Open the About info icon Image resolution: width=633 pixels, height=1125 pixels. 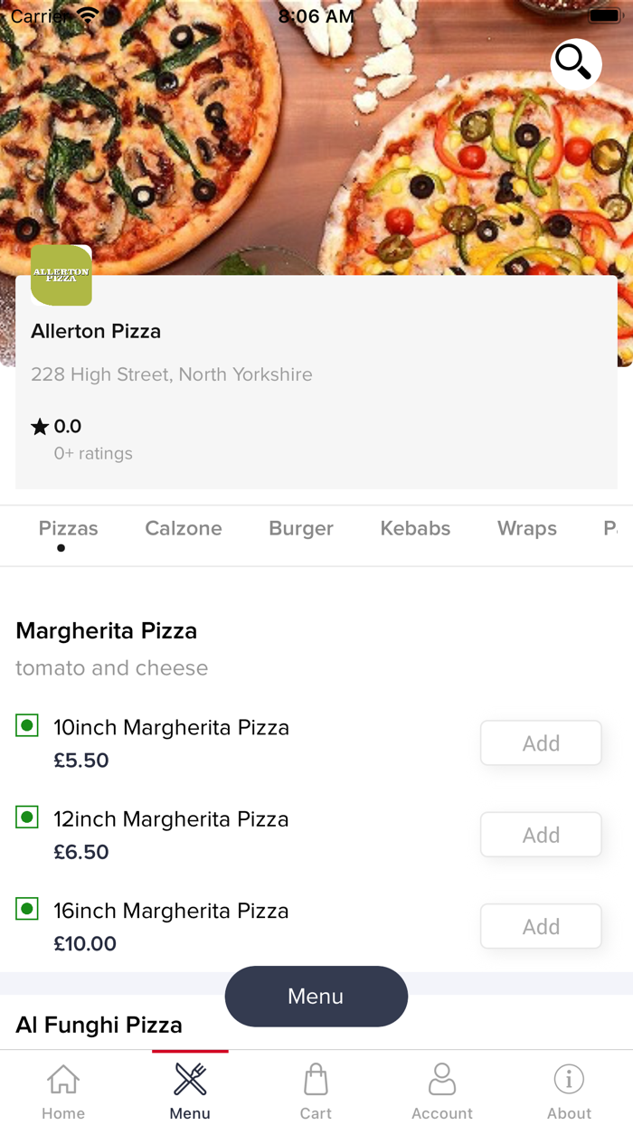569,1078
